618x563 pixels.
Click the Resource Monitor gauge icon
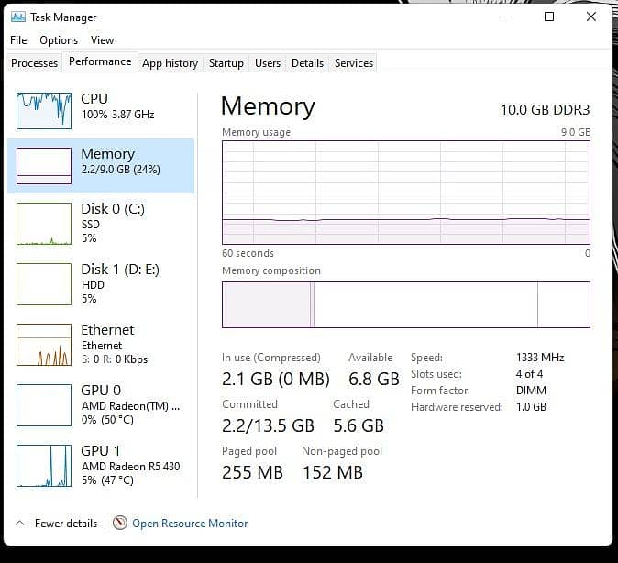pyautogui.click(x=120, y=523)
